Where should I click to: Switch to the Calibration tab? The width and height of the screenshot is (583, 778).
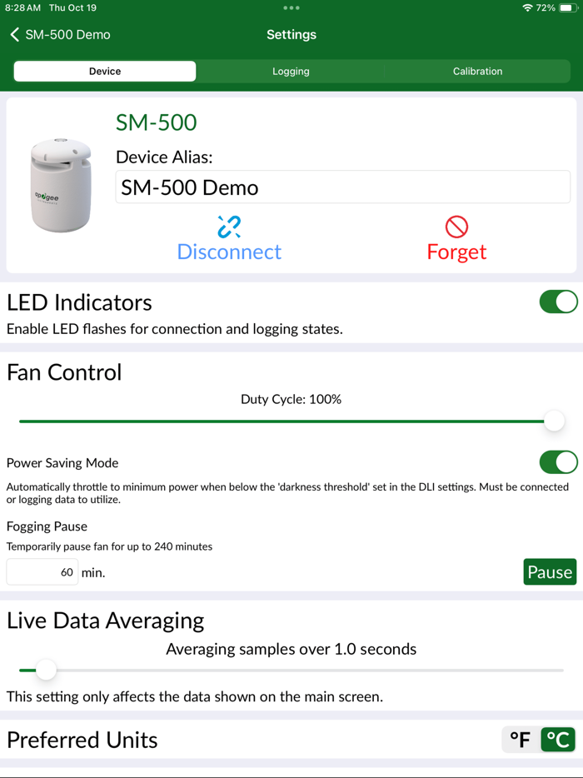pos(477,72)
